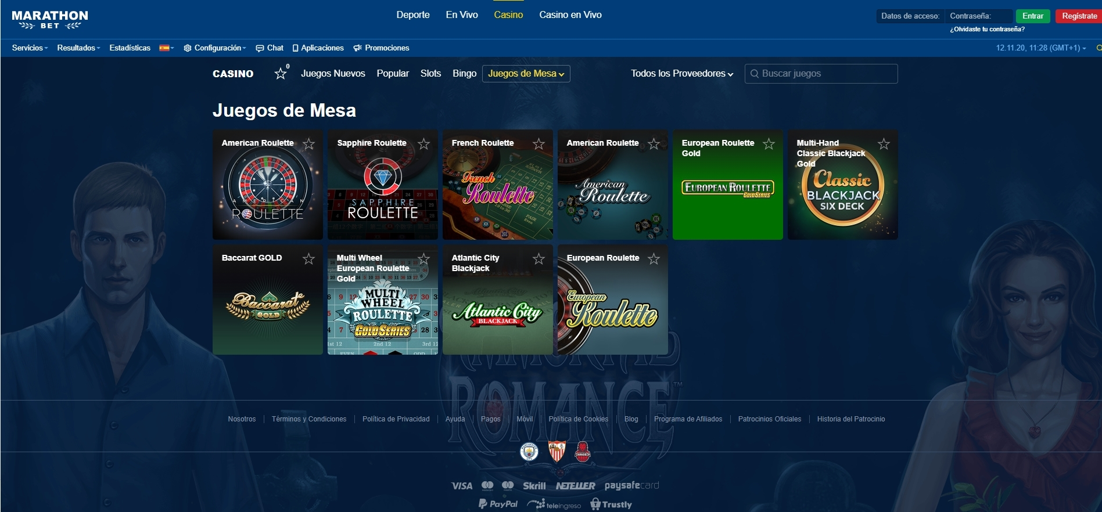The height and width of the screenshot is (512, 1102).
Task: Show Popular games category
Action: (x=393, y=74)
